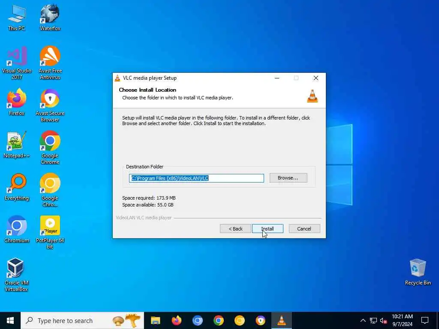Click the VLC installer taskbar icon

281,320
